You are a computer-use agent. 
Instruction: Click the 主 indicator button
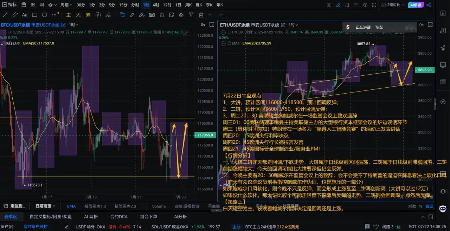69,15
